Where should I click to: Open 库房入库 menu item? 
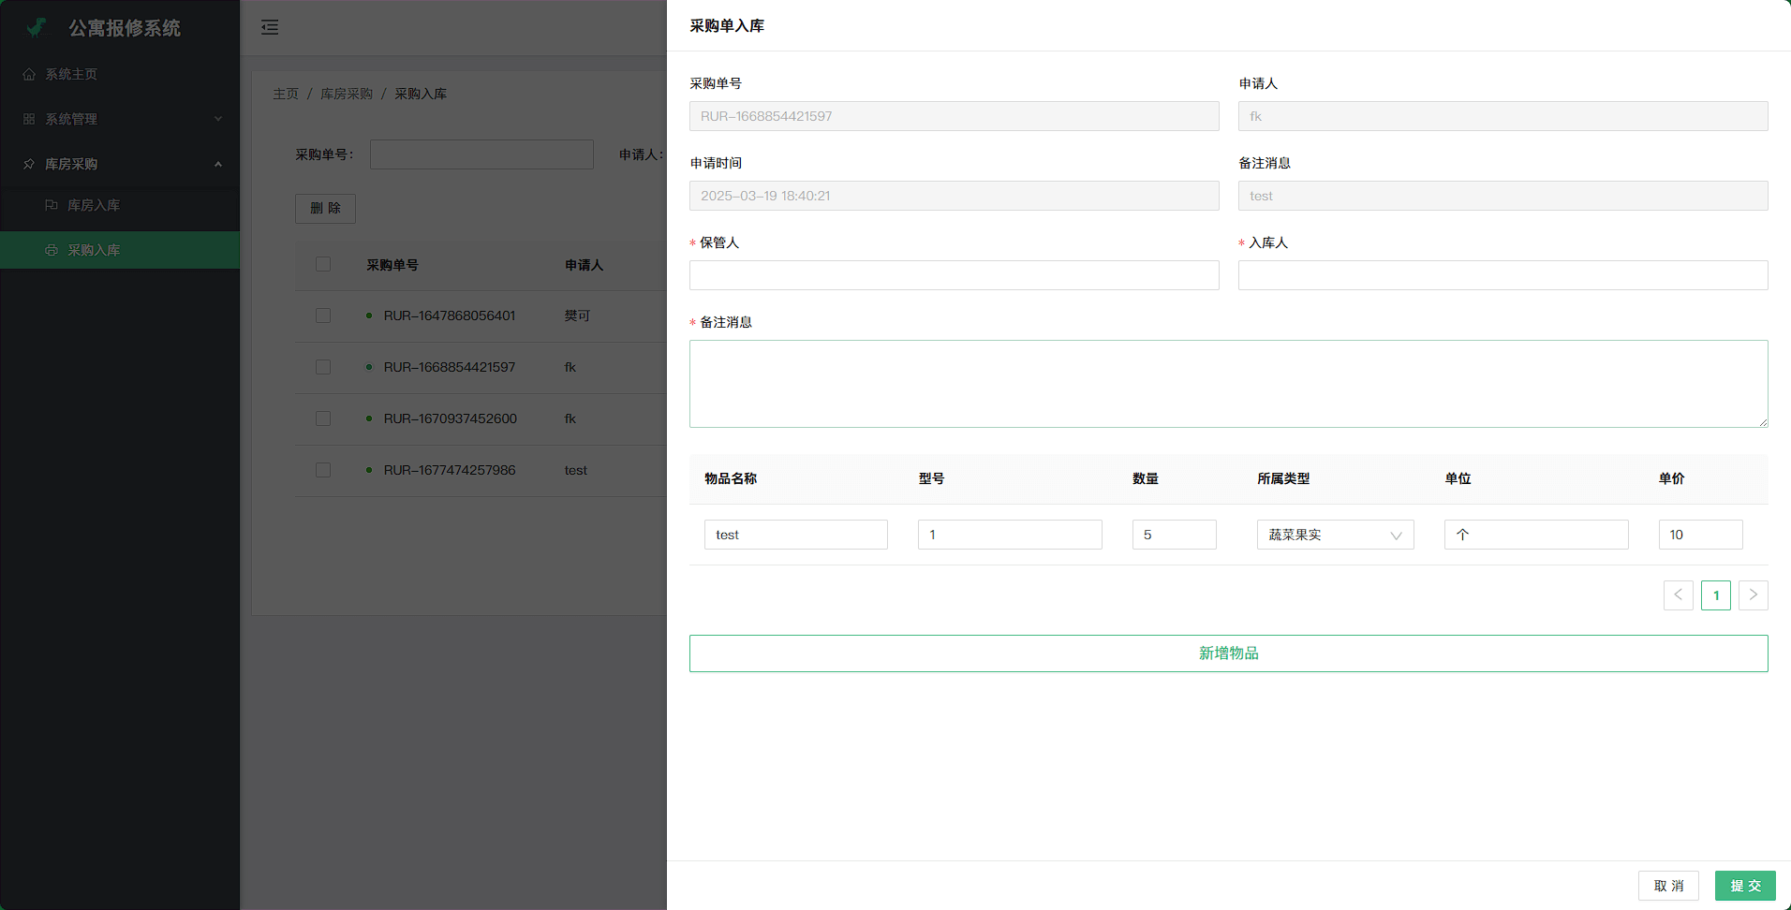pos(94,205)
